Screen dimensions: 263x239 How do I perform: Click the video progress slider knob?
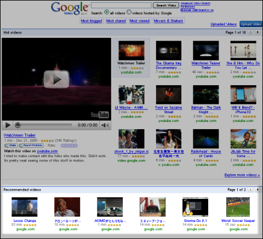click(x=18, y=125)
